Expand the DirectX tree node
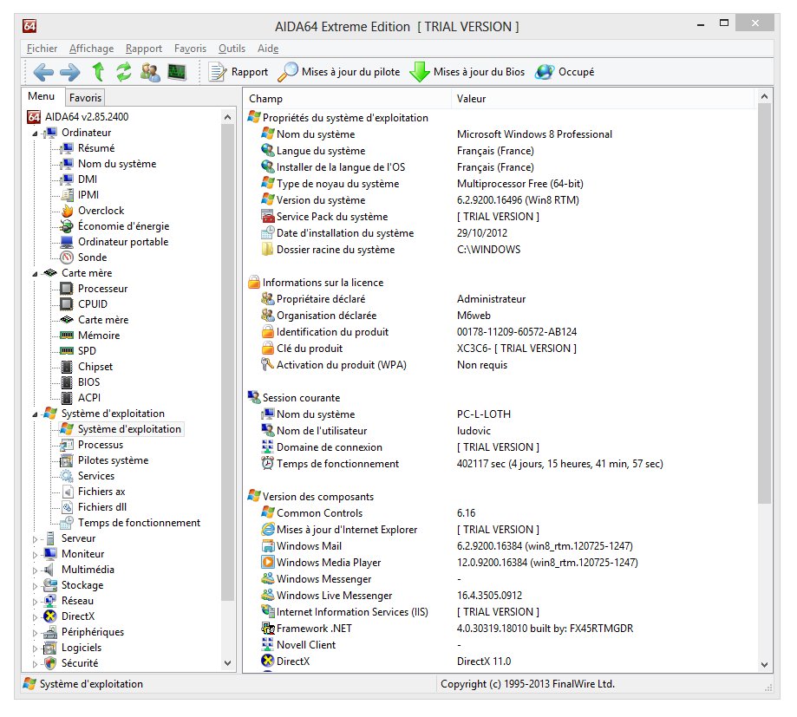This screenshot has width=797, height=717. point(35,617)
